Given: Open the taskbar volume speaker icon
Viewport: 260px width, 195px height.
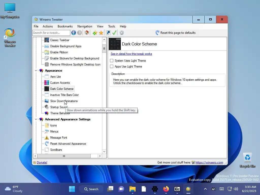Looking at the screenshot, I should click(x=236, y=189).
